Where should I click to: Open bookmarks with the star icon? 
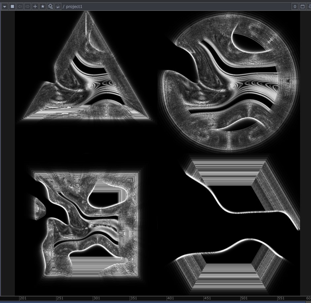(x=43, y=7)
